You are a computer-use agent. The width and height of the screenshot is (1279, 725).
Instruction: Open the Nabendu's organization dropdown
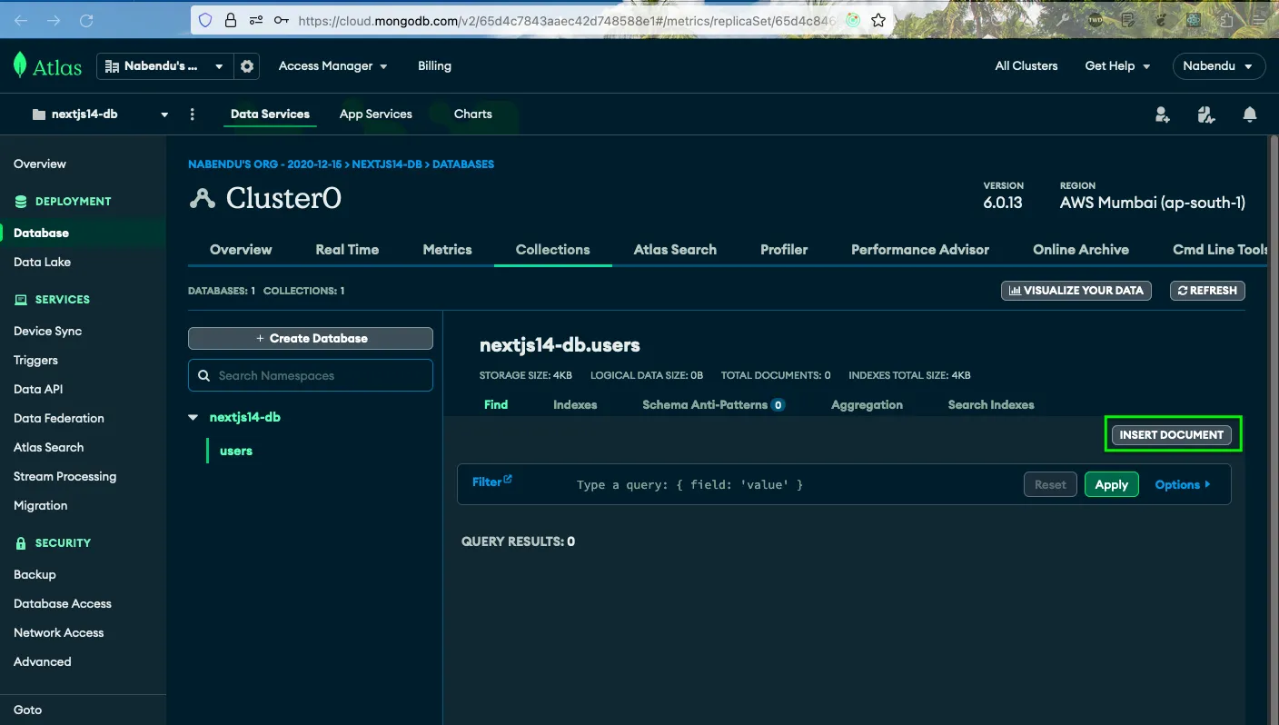click(x=164, y=66)
